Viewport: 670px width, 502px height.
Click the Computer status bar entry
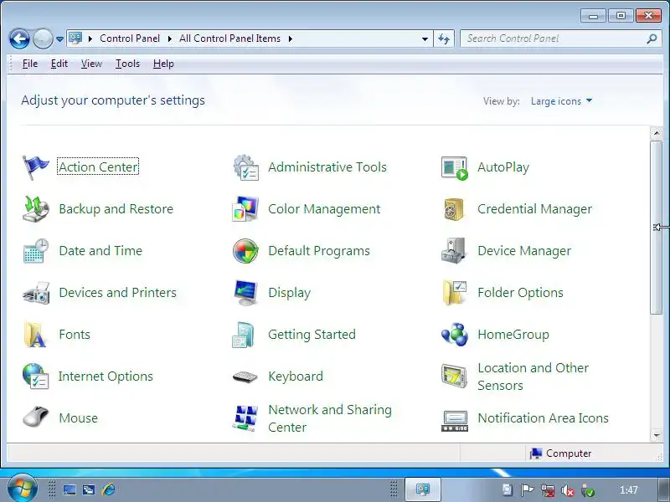(x=560, y=453)
